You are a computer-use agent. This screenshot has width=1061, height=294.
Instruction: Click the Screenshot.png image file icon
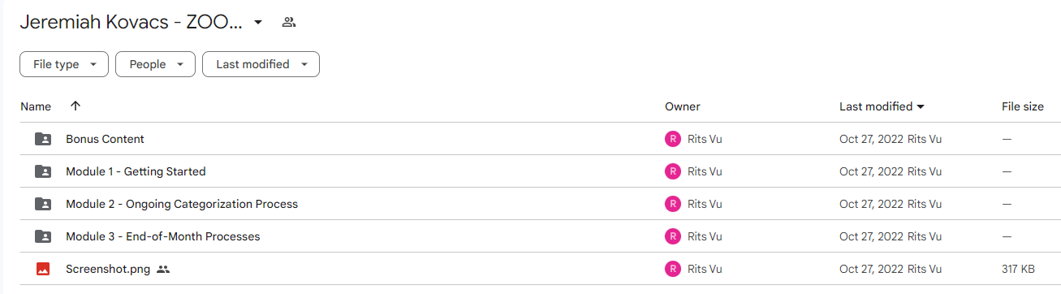point(43,269)
